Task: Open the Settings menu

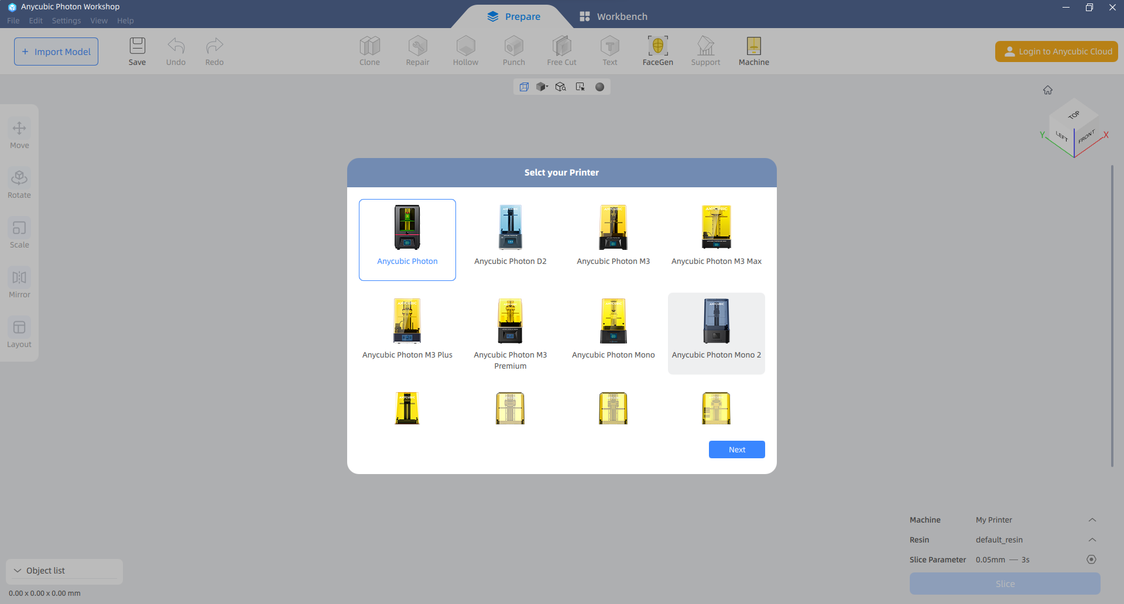Action: click(x=66, y=20)
